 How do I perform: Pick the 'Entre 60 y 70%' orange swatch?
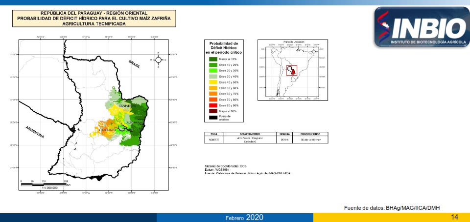tap(213, 94)
